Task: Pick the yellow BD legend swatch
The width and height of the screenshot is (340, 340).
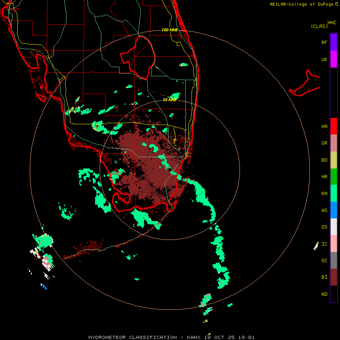Action: [x=334, y=160]
